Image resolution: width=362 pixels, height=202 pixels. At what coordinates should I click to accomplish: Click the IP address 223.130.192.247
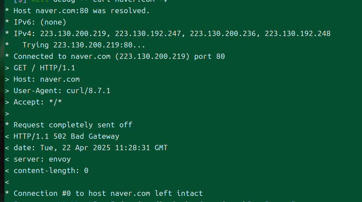tap(148, 34)
